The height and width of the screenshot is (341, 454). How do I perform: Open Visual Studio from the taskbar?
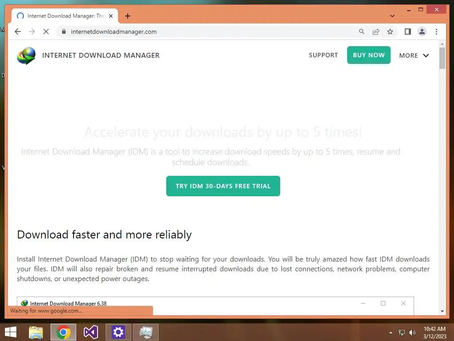coord(90,332)
